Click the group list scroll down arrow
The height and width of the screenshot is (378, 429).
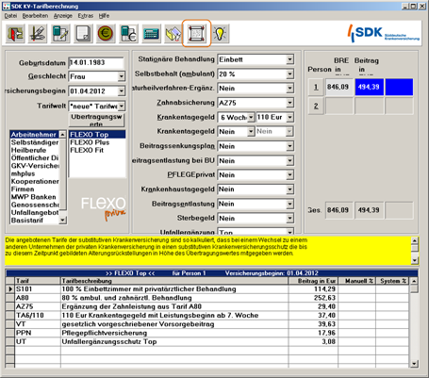click(62, 221)
